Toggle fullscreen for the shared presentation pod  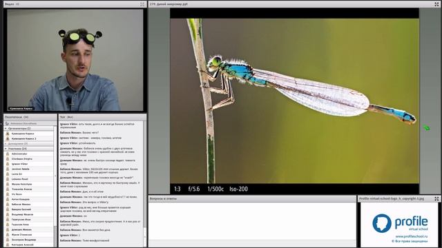click(x=436, y=4)
